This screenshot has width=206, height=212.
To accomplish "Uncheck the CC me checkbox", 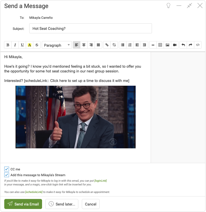I will click(x=7, y=169).
